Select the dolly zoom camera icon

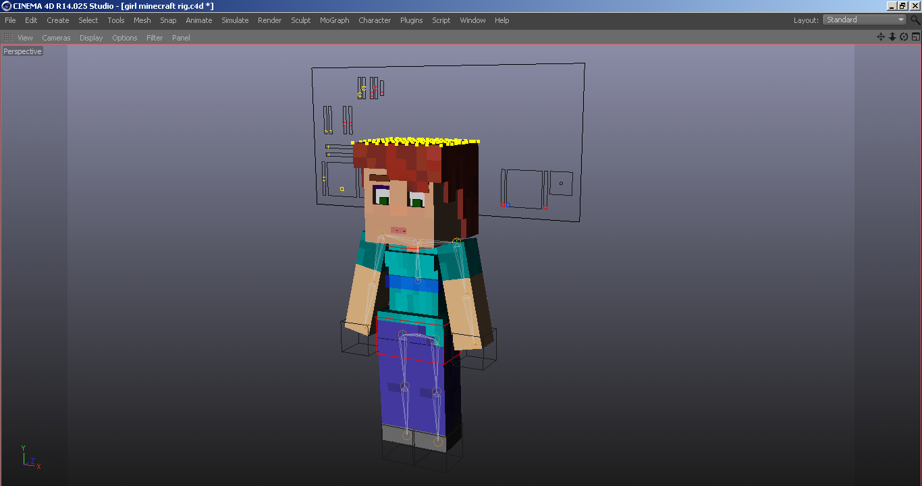(892, 36)
